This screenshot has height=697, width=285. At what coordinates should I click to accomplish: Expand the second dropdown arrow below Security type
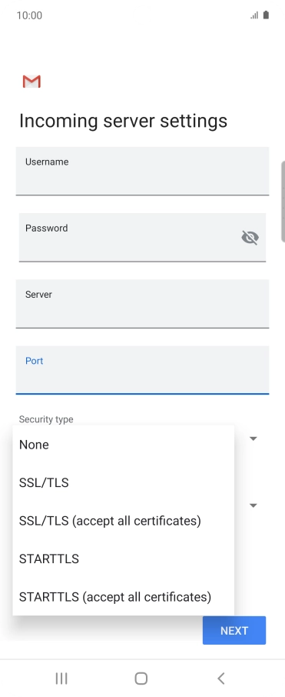tap(253, 505)
